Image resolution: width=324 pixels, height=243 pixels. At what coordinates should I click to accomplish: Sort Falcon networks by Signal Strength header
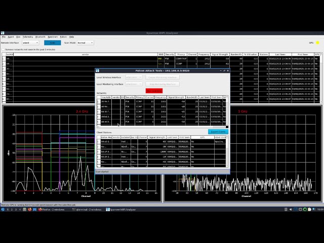tap(176, 97)
